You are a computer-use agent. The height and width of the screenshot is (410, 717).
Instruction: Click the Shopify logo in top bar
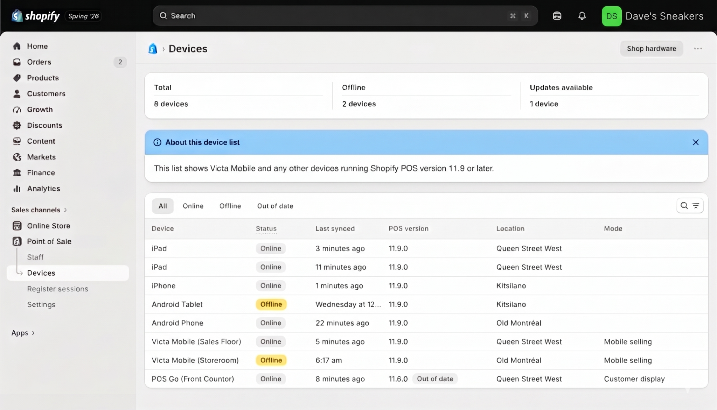click(35, 16)
